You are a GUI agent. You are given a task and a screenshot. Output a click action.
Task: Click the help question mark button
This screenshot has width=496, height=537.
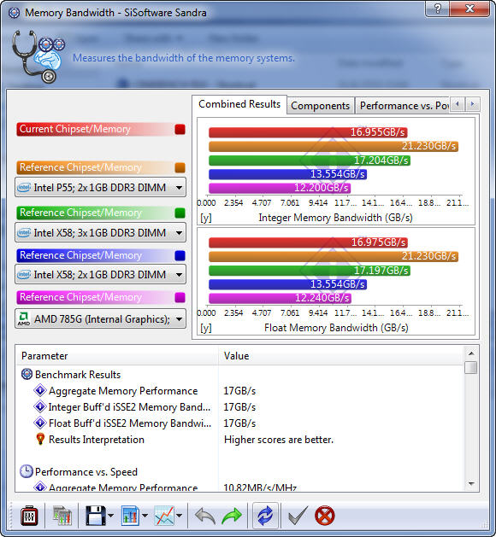[x=437, y=9]
